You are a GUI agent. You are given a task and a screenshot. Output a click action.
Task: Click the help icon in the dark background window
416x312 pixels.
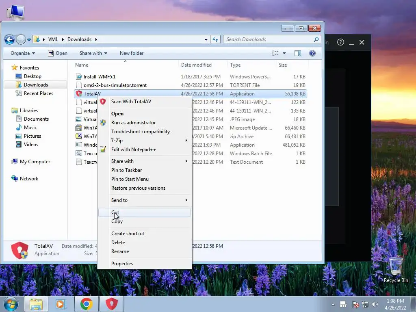340,42
